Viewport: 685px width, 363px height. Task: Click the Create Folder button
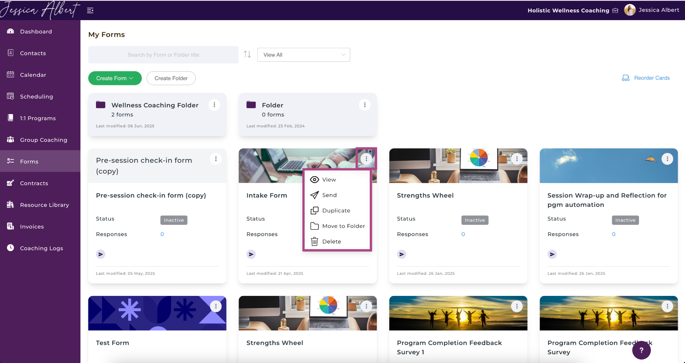pyautogui.click(x=171, y=78)
